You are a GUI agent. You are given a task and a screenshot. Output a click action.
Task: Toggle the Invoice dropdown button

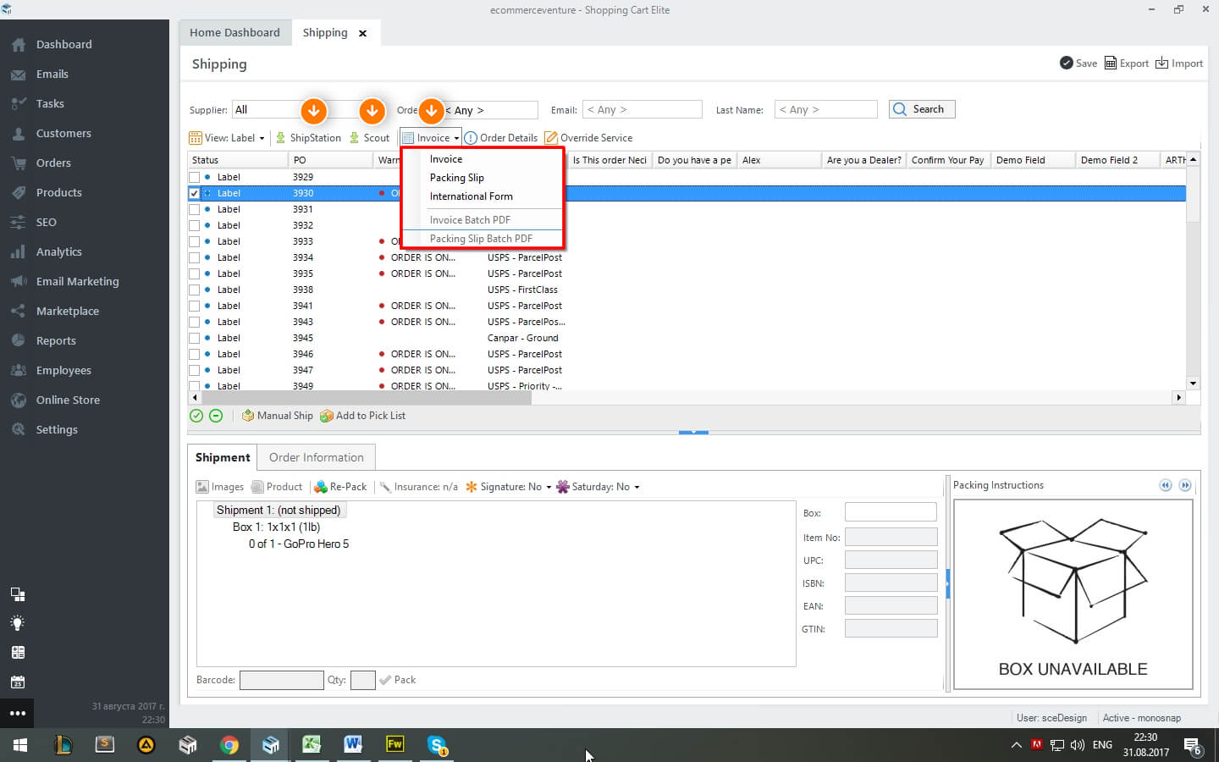pyautogui.click(x=431, y=138)
